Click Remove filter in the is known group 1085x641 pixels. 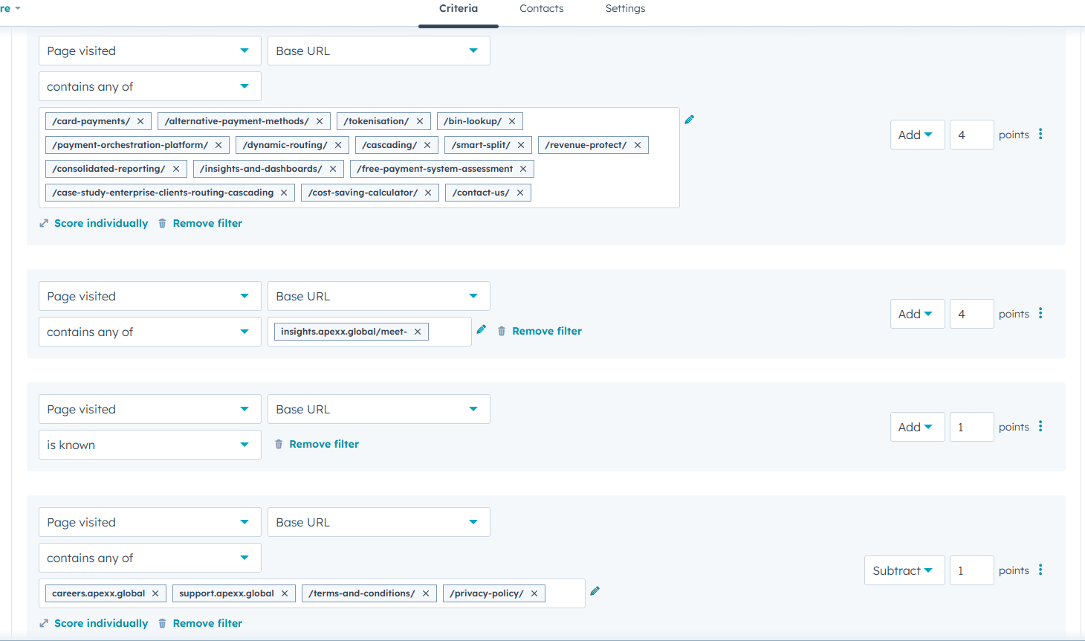click(x=324, y=443)
